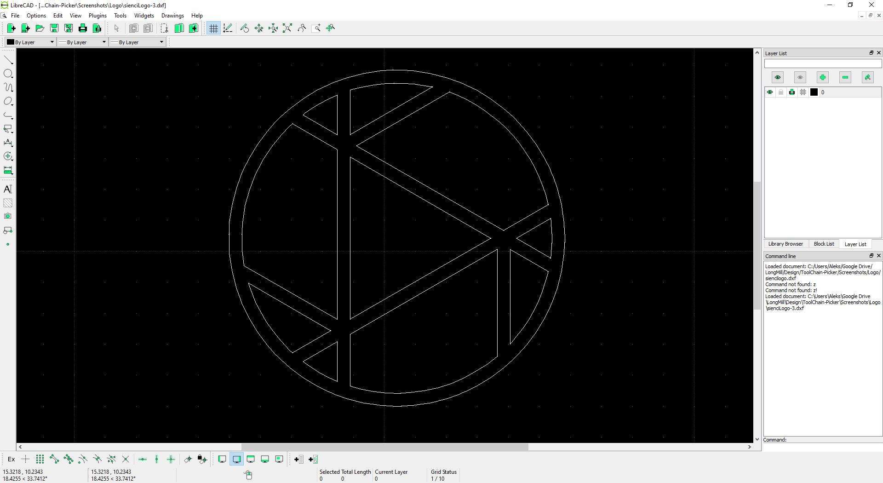Toggle Snap on Endpoints button
Viewport: 883px width, 483px height.
click(54, 460)
